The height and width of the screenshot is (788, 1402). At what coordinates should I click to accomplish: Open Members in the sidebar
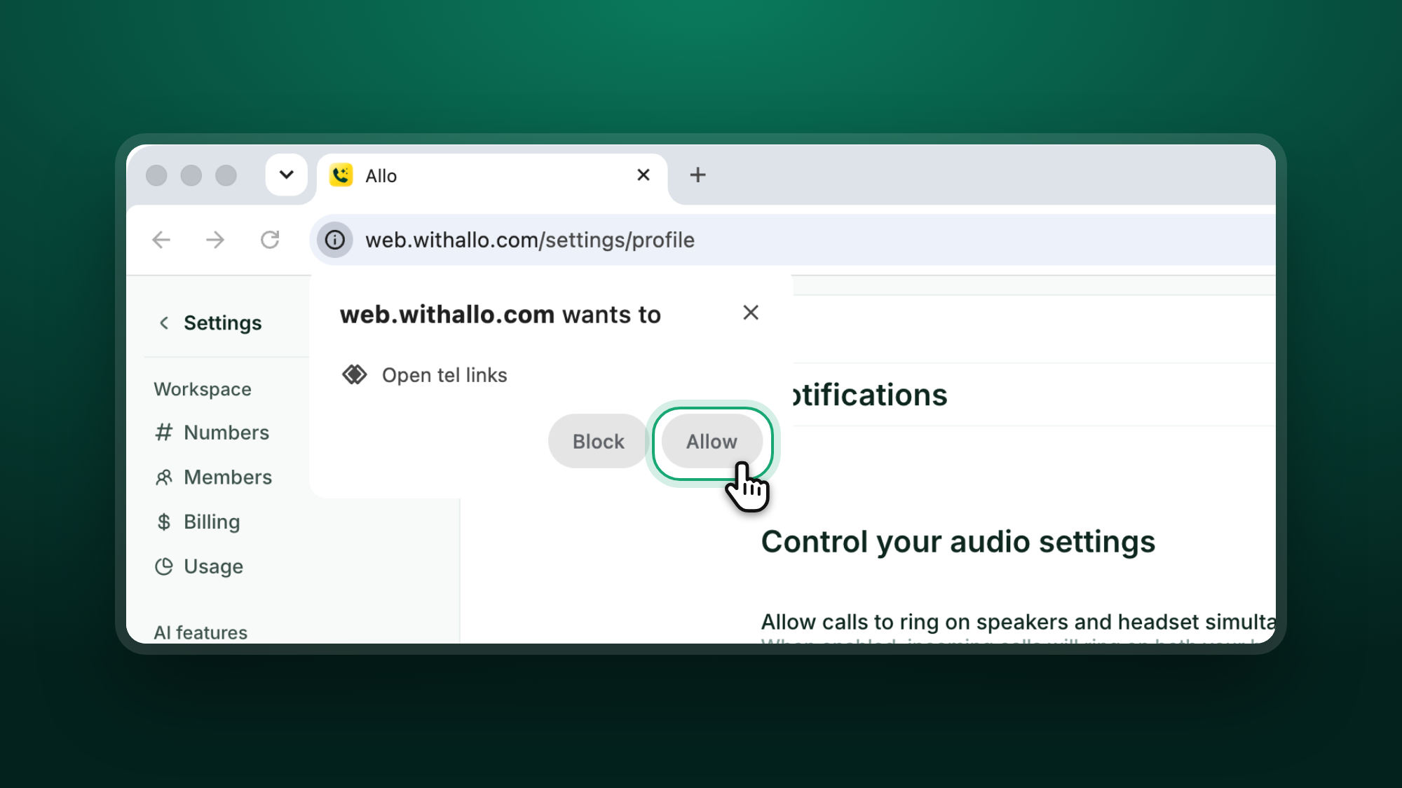tap(213, 477)
